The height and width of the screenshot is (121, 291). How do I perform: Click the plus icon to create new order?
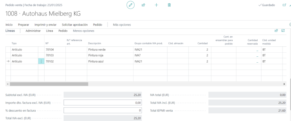point(156,5)
